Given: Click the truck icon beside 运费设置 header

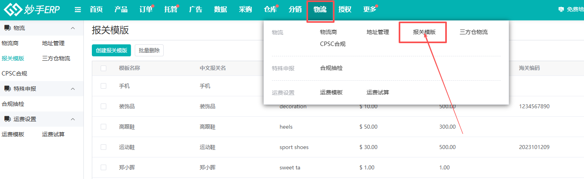Looking at the screenshot, I should tap(7, 119).
